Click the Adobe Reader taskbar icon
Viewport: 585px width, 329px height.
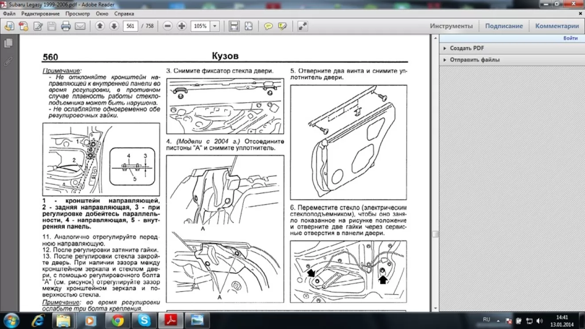point(171,320)
